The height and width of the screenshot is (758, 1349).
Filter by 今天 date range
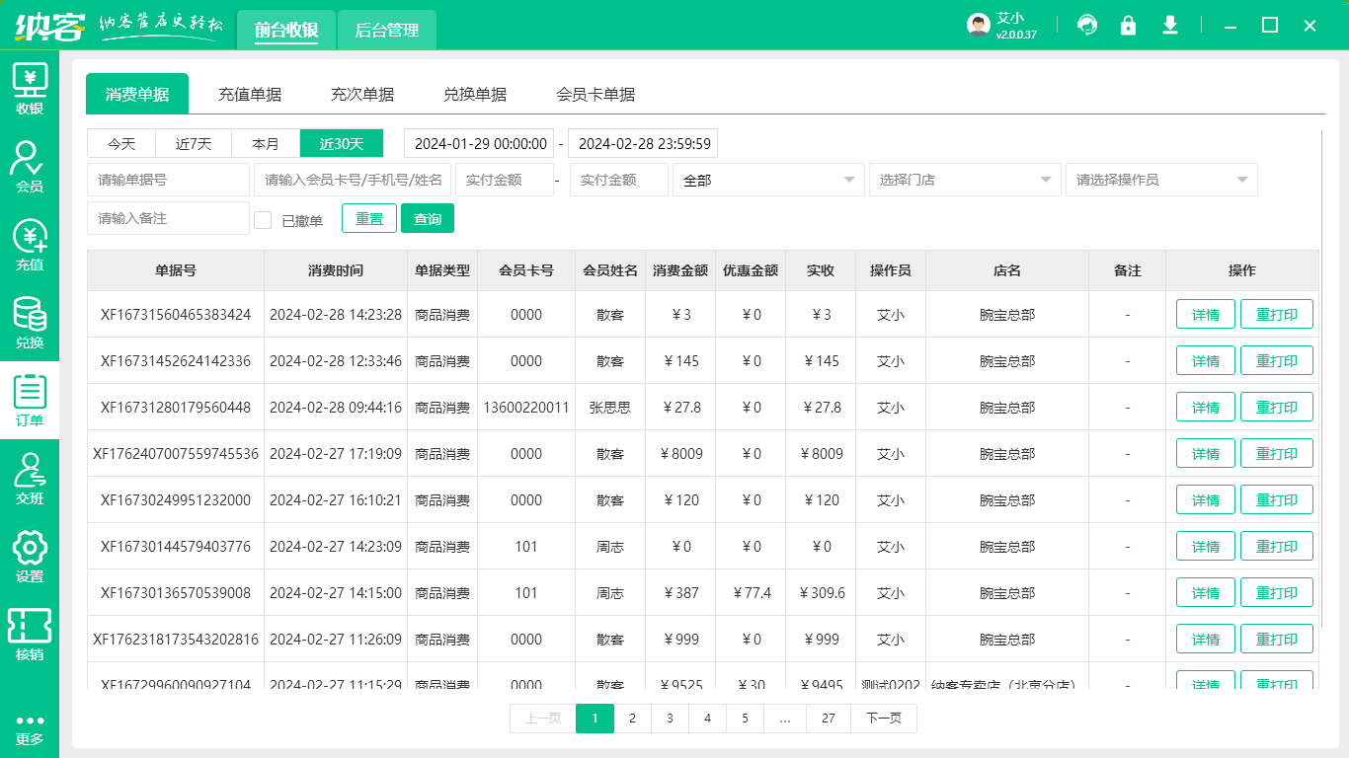(x=122, y=143)
